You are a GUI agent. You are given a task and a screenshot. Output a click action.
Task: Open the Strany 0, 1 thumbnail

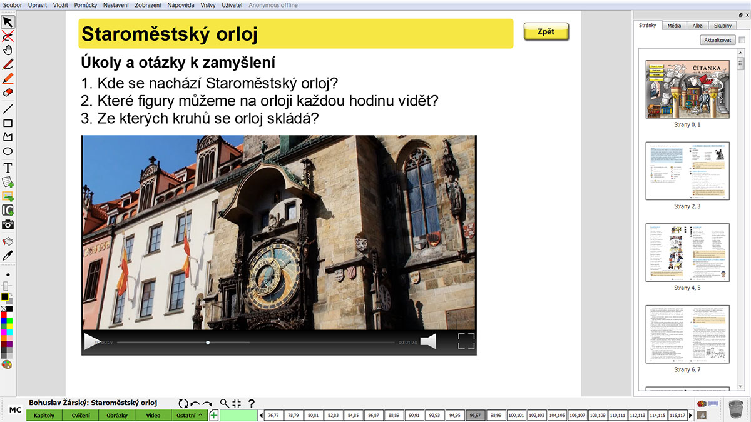click(687, 89)
